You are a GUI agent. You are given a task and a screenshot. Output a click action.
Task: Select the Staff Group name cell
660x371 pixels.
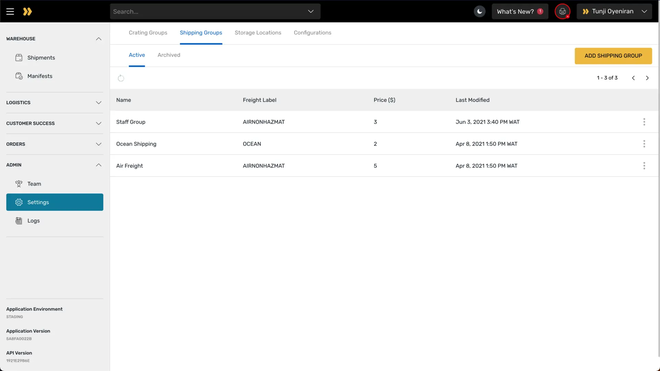pos(131,122)
